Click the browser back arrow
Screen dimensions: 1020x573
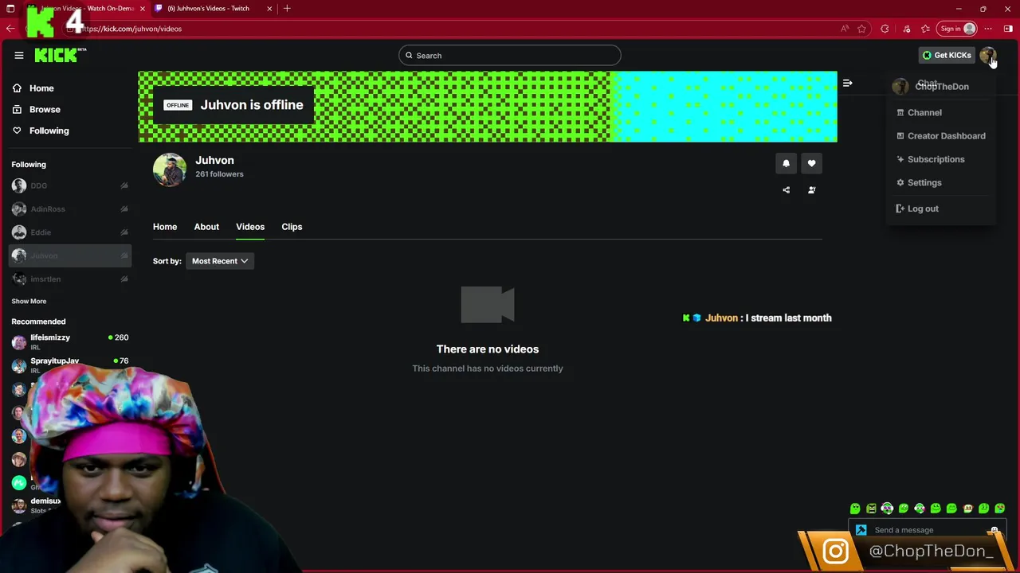pyautogui.click(x=10, y=29)
